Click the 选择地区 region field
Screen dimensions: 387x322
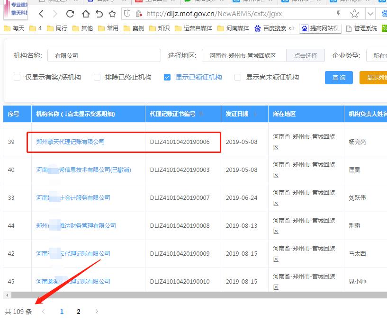click(x=244, y=55)
